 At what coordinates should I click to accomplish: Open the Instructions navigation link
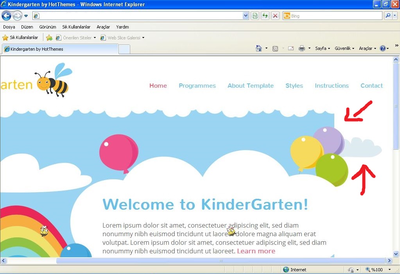tap(332, 86)
